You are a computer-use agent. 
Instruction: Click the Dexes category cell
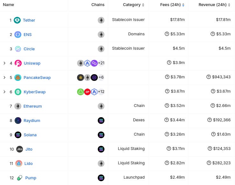pos(139,120)
